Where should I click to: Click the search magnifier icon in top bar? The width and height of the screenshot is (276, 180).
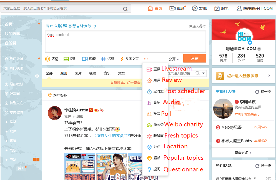[x=126, y=9]
